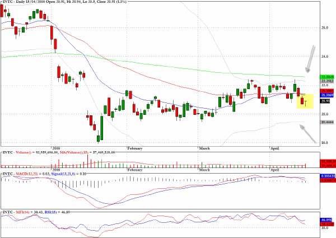The height and width of the screenshot is (238, 336).
Task: Select the INTC MFI(14) RSI(15) header text
Action: click(x=36, y=212)
